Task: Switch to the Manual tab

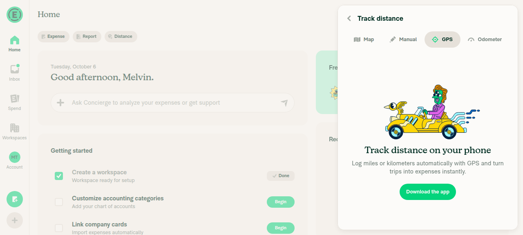Action: (403, 40)
